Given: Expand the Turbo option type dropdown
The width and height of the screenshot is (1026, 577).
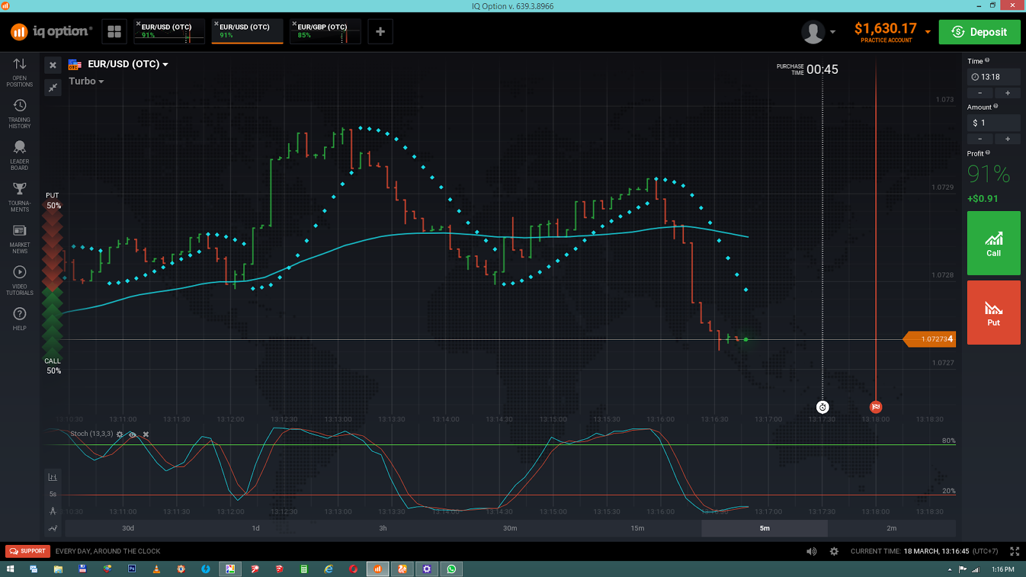Looking at the screenshot, I should click(86, 81).
